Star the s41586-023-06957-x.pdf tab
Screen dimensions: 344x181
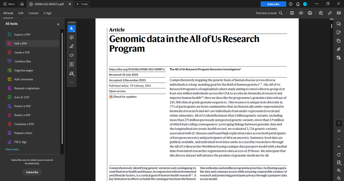(x=31, y=4)
